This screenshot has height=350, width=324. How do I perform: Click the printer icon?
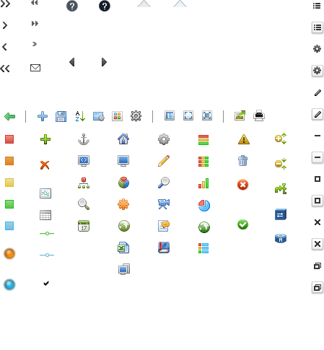[x=259, y=115]
